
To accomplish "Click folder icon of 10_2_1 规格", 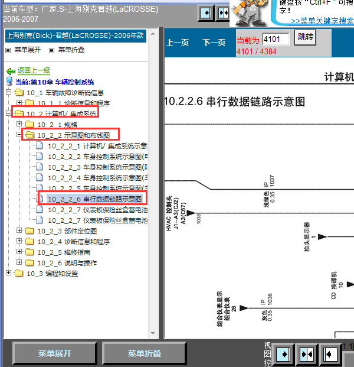I will point(29,124).
